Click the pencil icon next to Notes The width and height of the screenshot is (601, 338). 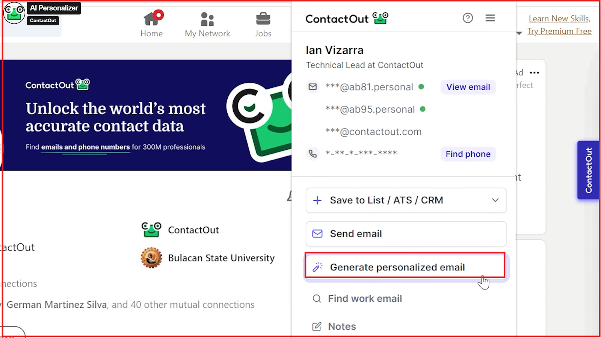(x=317, y=326)
